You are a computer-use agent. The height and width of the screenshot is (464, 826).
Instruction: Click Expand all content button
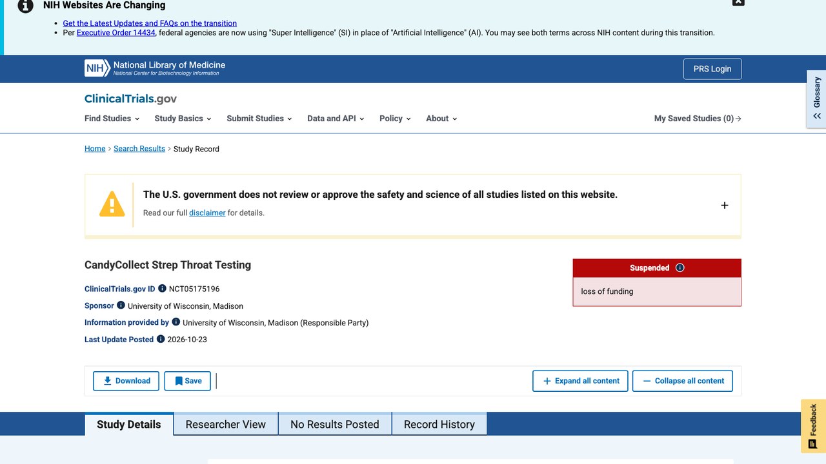coord(581,381)
